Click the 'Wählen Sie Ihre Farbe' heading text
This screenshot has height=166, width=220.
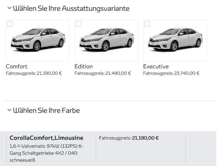pos(47,110)
